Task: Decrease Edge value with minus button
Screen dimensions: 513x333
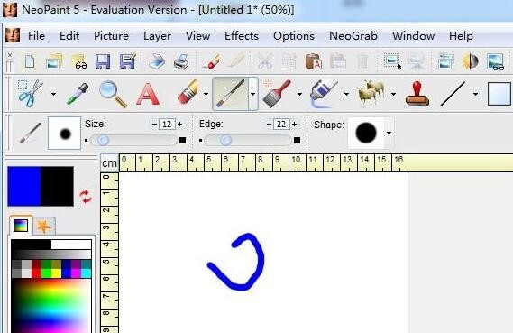Action: (x=269, y=125)
